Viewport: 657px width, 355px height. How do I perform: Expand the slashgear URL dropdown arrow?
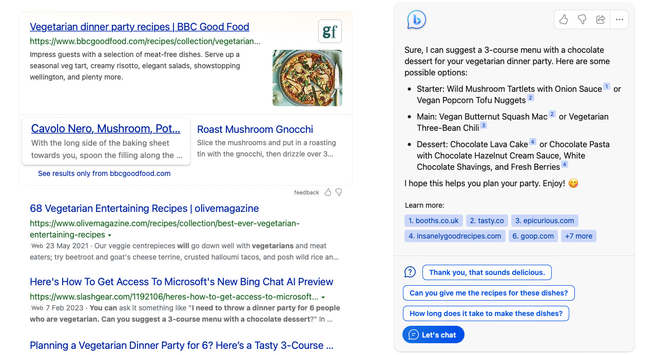(x=323, y=296)
